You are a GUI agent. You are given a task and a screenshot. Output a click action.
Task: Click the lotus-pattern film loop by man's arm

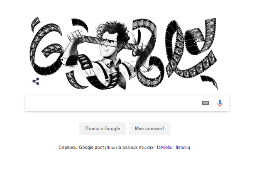(84, 62)
